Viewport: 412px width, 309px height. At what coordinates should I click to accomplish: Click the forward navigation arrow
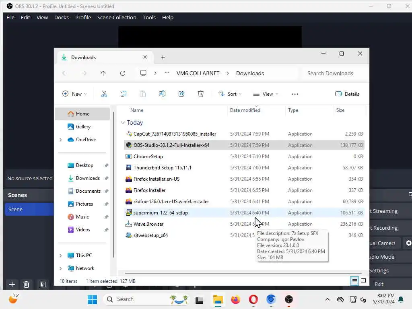click(x=84, y=73)
